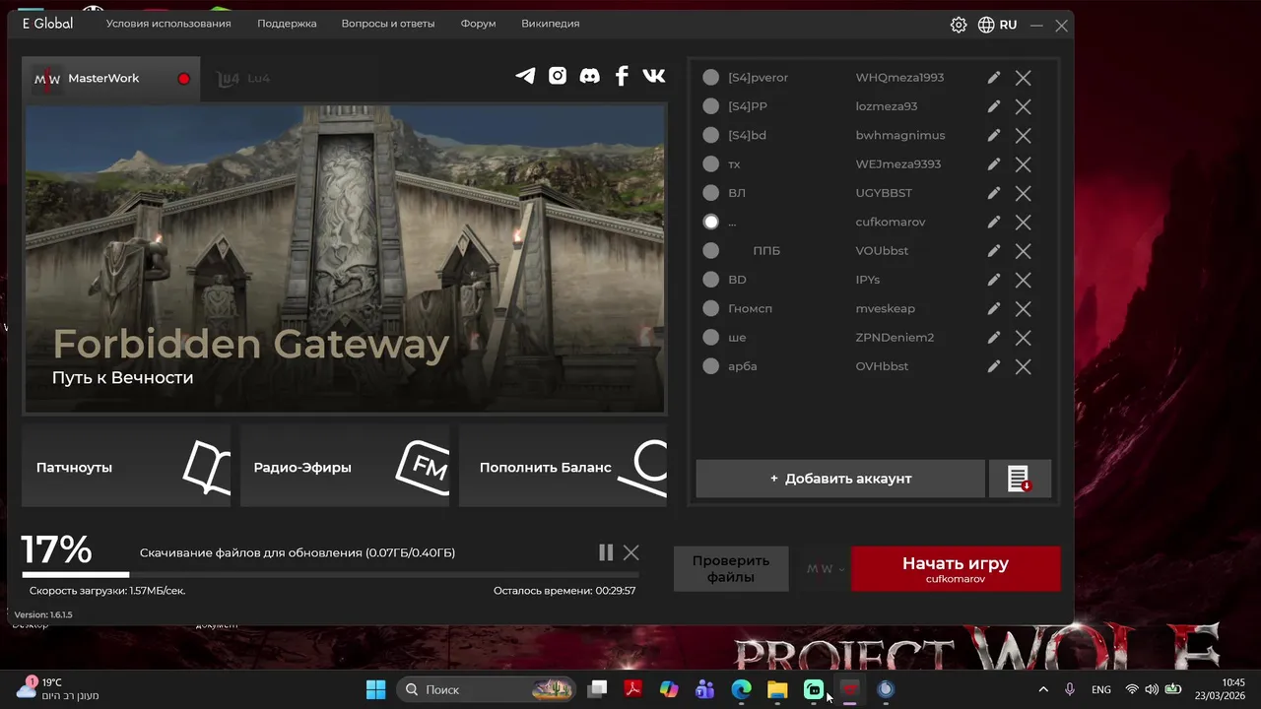1261x709 pixels.
Task: Switch to the MasterWork tab
Action: (x=111, y=79)
